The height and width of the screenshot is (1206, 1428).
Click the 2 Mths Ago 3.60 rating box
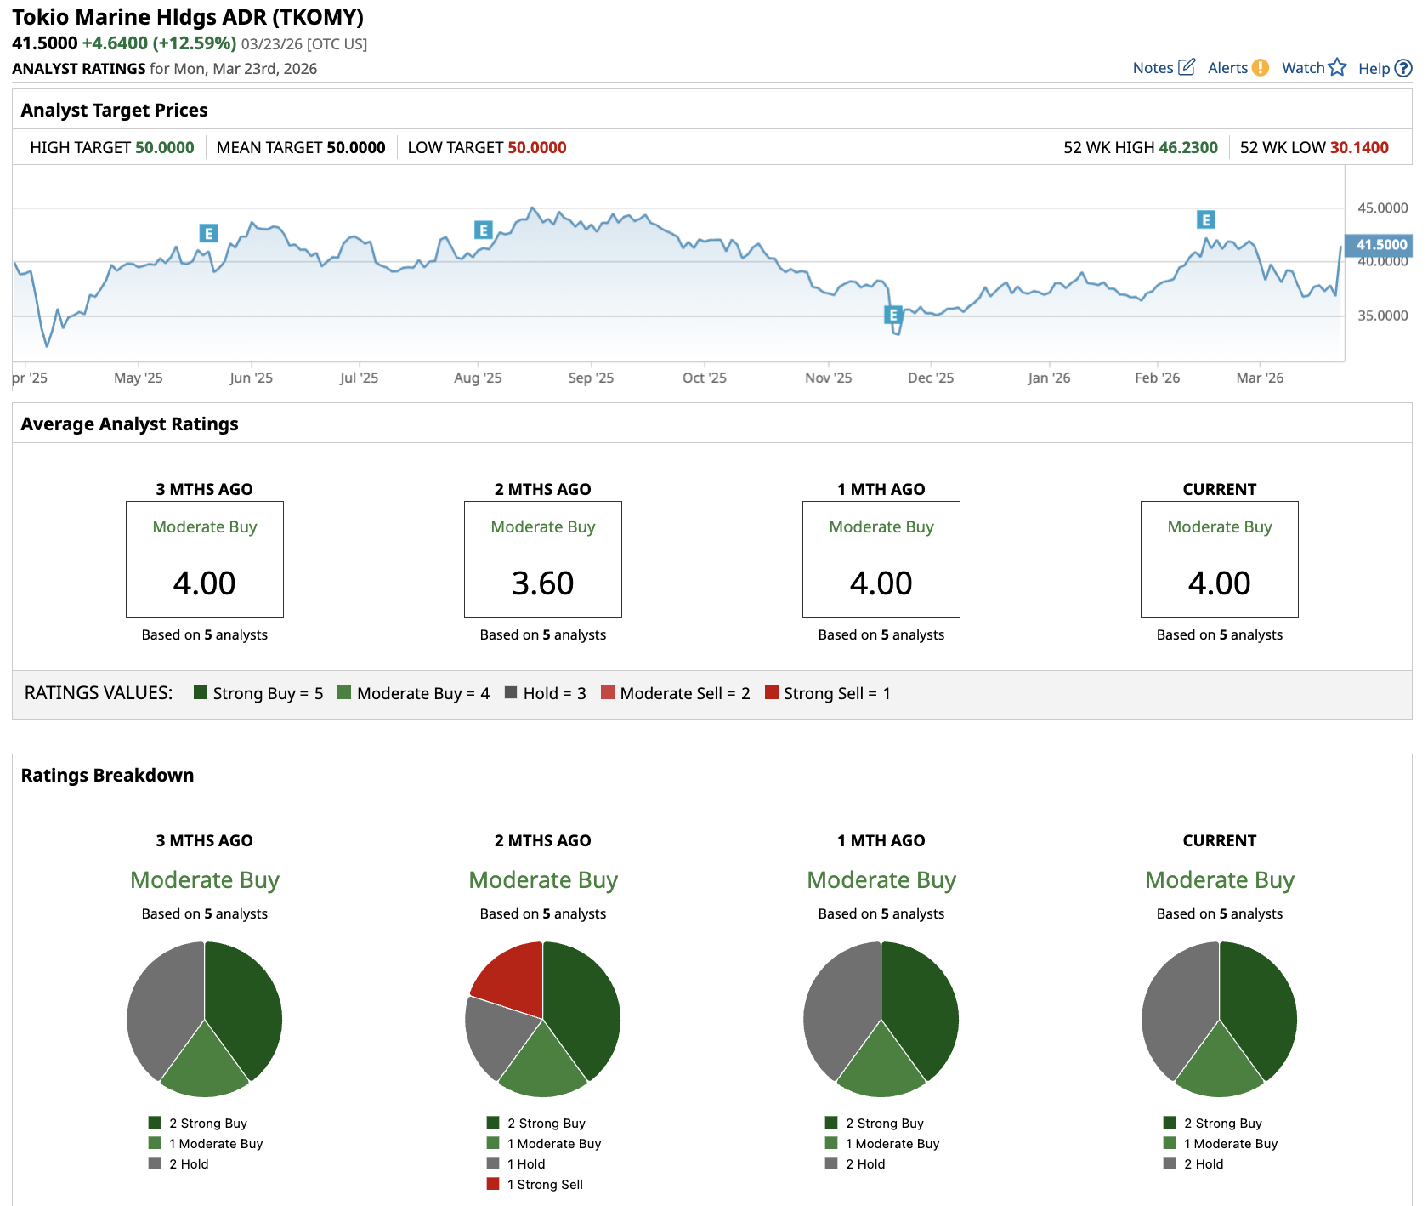542,560
